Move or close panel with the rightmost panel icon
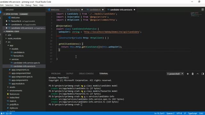This screenshot has height=115, width=205. [x=202, y=74]
